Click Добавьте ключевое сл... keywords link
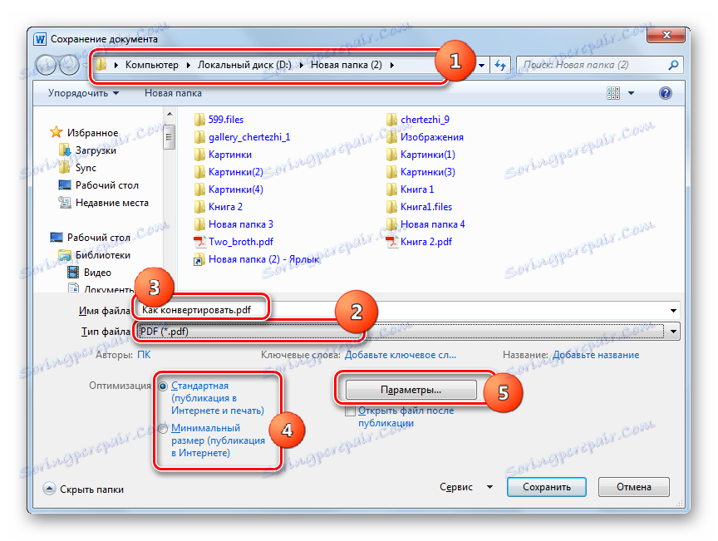The image size is (718, 541). (401, 355)
